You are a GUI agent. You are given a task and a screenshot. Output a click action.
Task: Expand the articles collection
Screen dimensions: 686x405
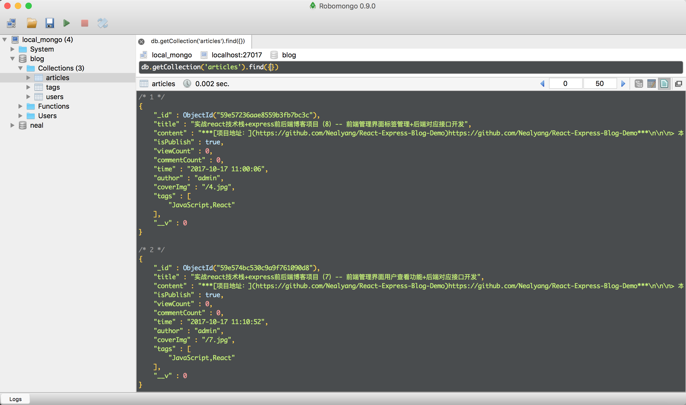pyautogui.click(x=28, y=77)
